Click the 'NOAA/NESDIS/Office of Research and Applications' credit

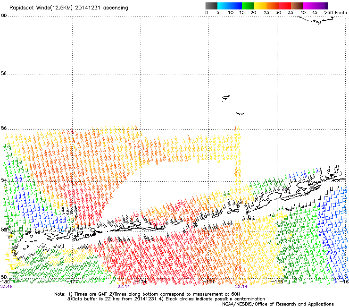click(x=278, y=304)
